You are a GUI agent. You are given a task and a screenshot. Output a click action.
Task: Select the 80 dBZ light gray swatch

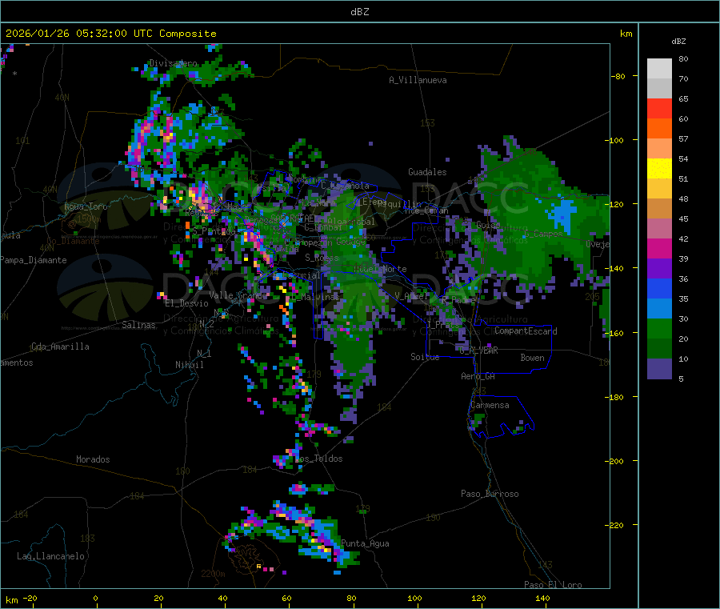[659, 69]
